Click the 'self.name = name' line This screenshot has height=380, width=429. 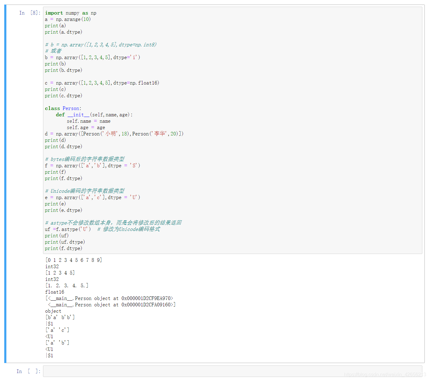pos(88,121)
